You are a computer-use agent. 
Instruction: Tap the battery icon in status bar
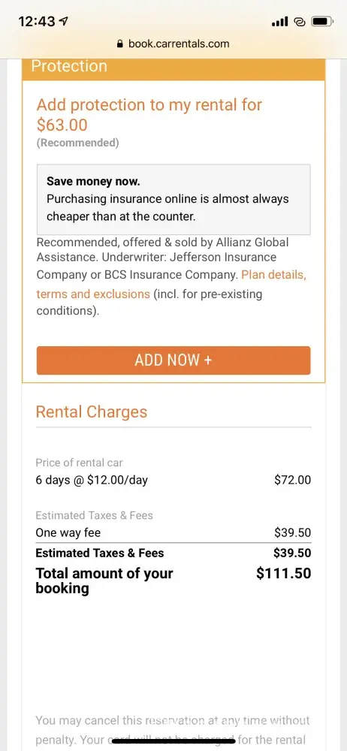(x=322, y=22)
